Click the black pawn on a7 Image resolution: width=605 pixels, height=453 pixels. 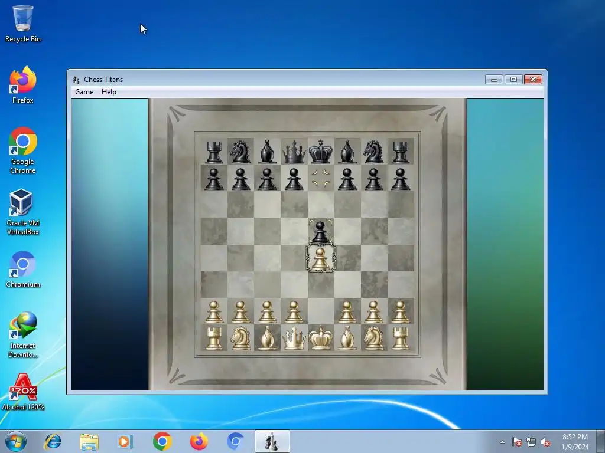pyautogui.click(x=214, y=179)
